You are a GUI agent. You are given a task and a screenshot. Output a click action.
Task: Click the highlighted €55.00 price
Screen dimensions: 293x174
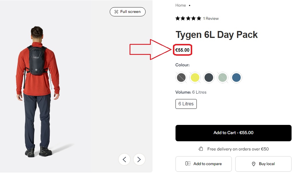point(182,50)
